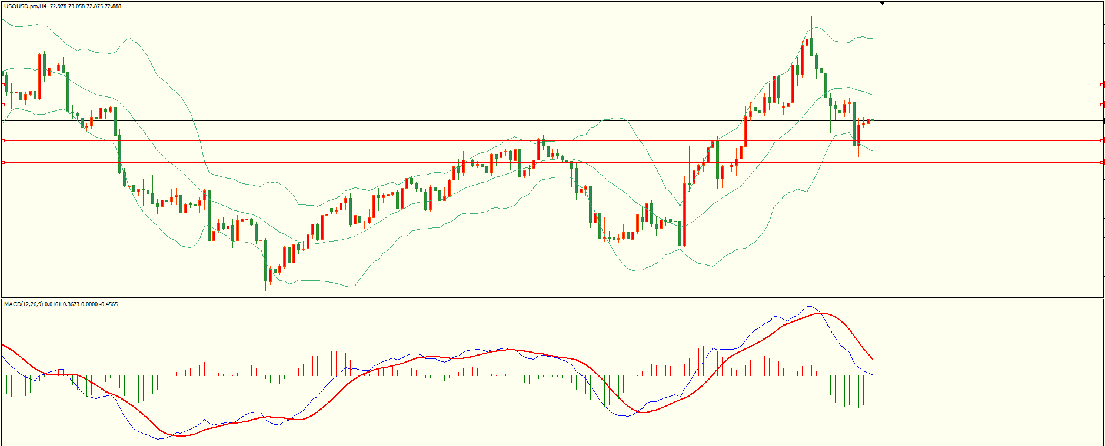
Task: Click the USOUSD.pro,H4 chart title
Action: pyautogui.click(x=25, y=6)
